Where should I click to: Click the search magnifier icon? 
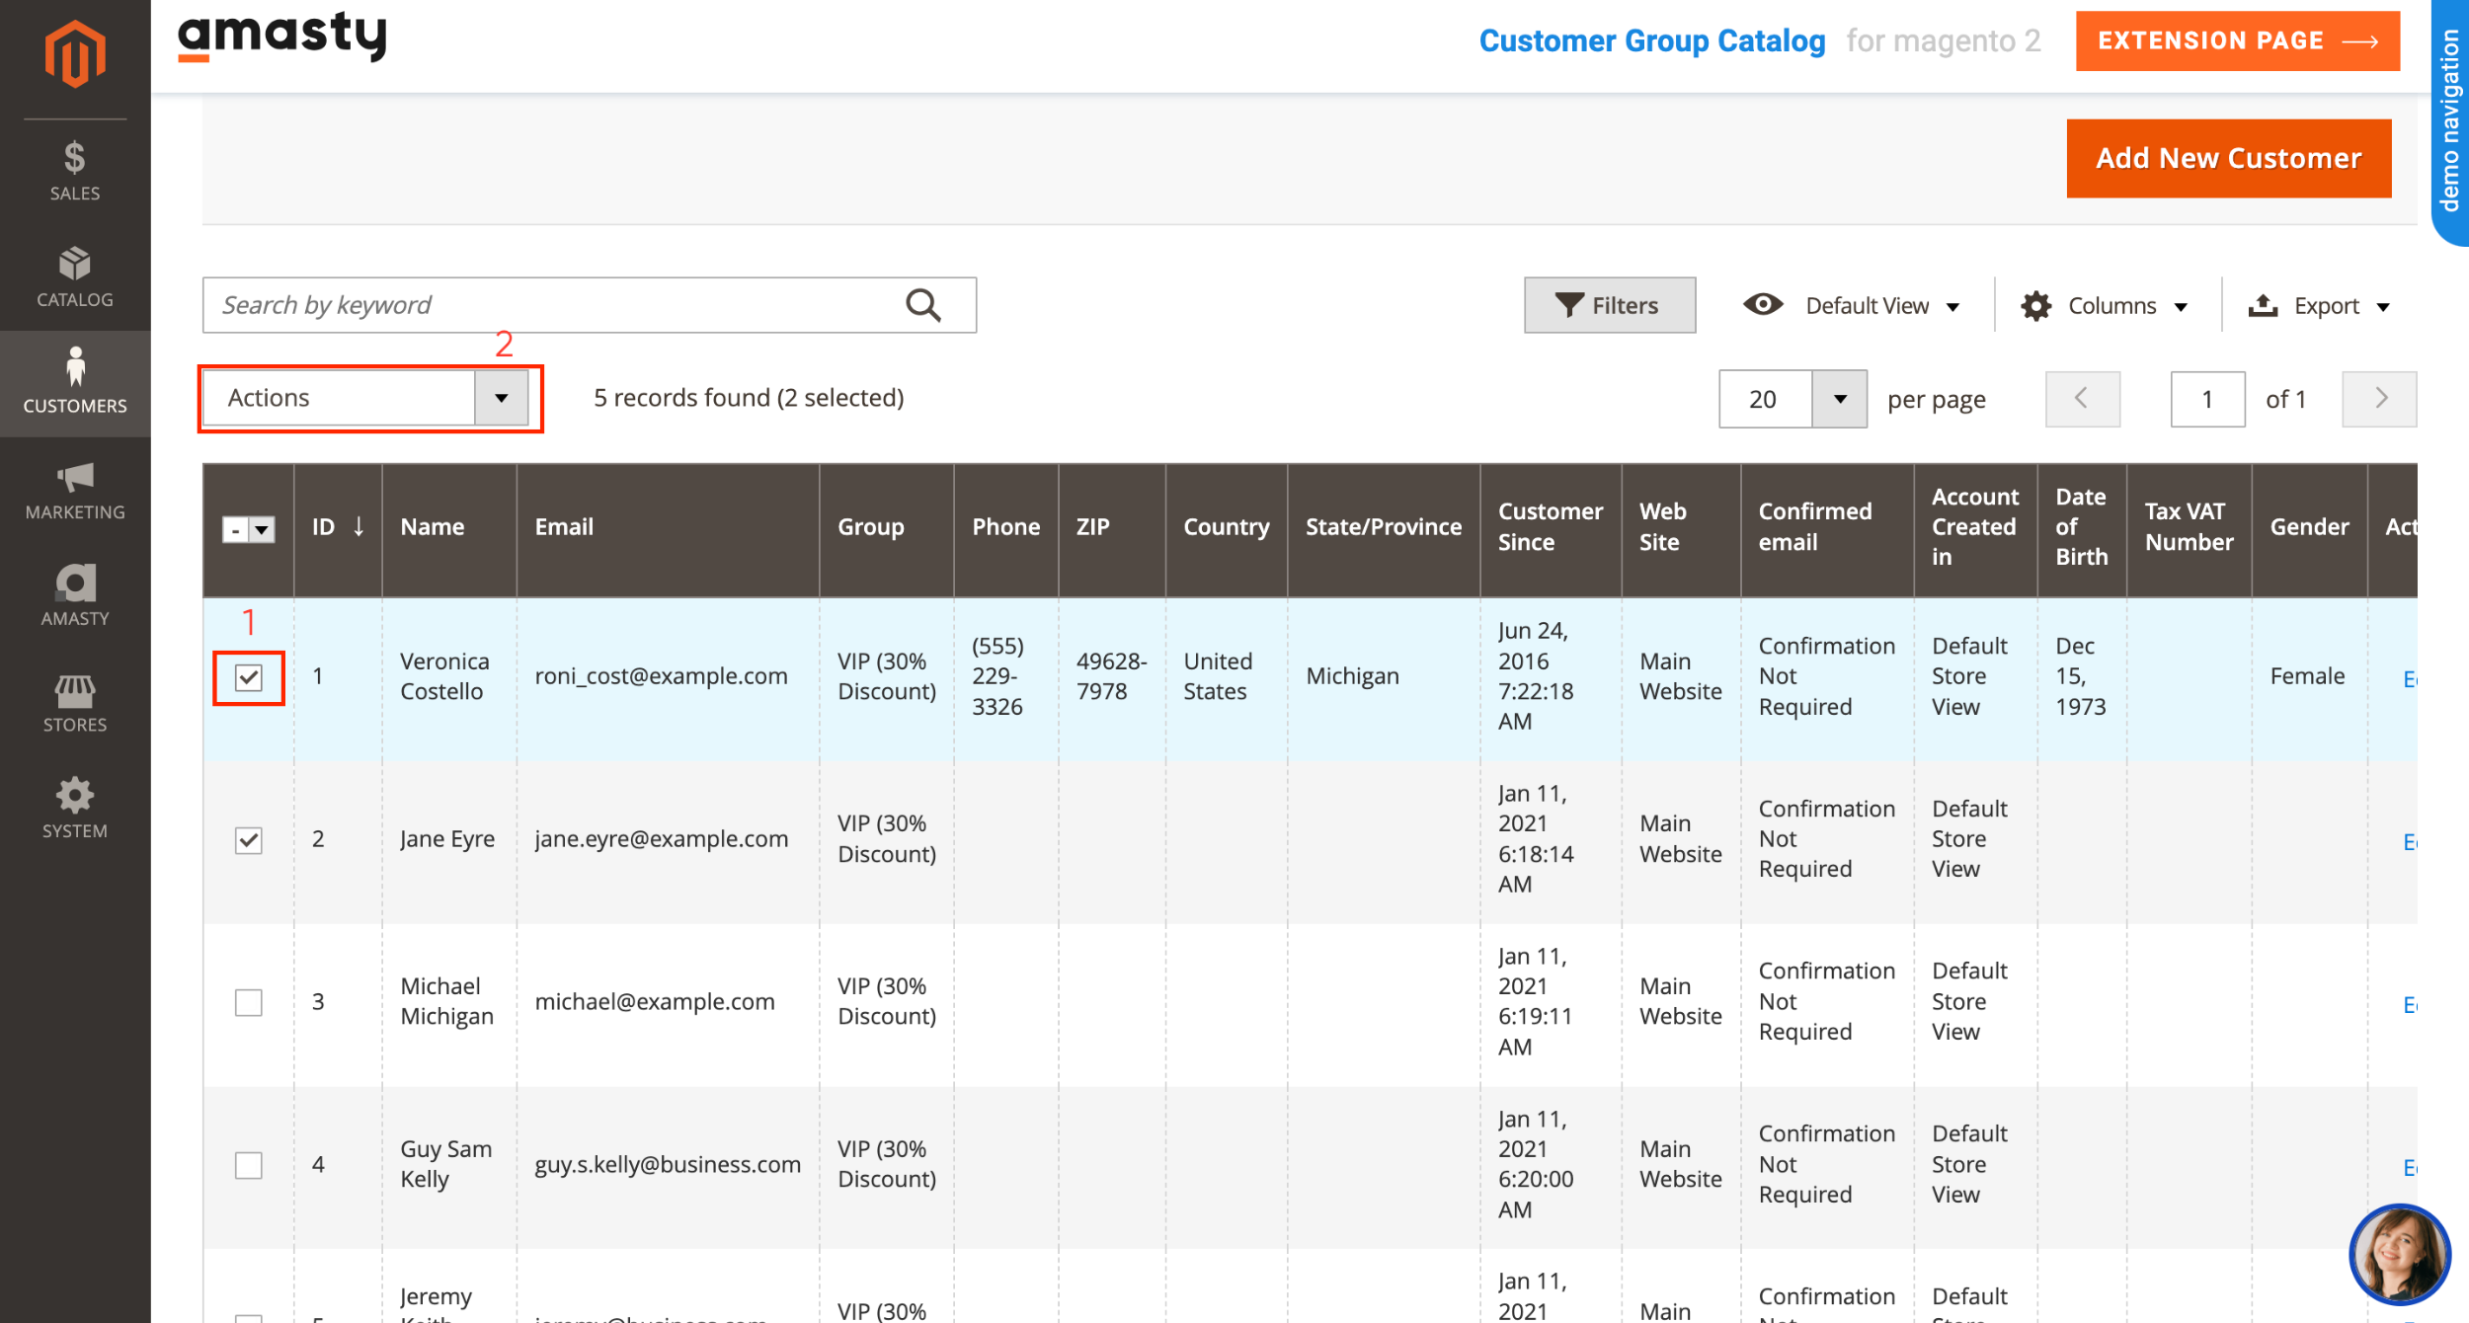922,304
